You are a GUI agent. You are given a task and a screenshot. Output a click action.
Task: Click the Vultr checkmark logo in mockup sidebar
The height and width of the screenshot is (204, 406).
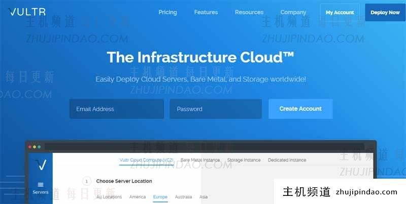41,165
